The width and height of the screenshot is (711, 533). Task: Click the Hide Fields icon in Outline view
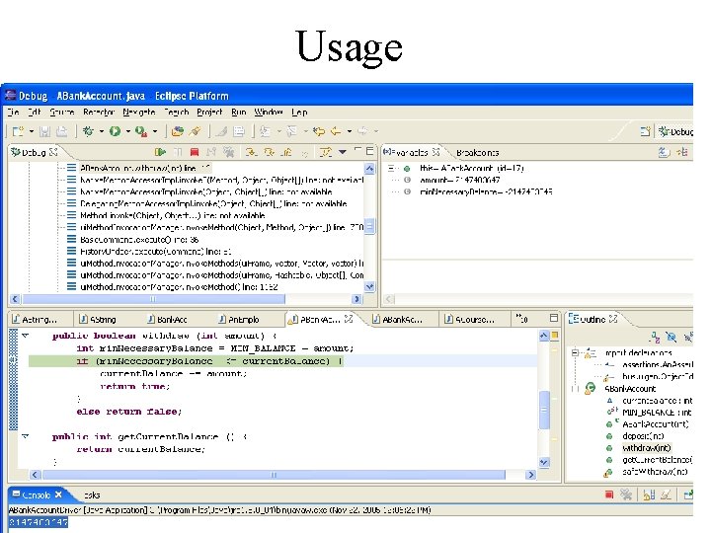[671, 337]
